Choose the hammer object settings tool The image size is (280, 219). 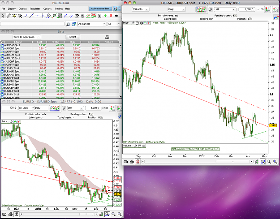[77, 16]
